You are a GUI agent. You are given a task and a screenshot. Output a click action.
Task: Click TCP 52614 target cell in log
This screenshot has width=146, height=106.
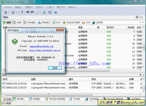pos(109,84)
